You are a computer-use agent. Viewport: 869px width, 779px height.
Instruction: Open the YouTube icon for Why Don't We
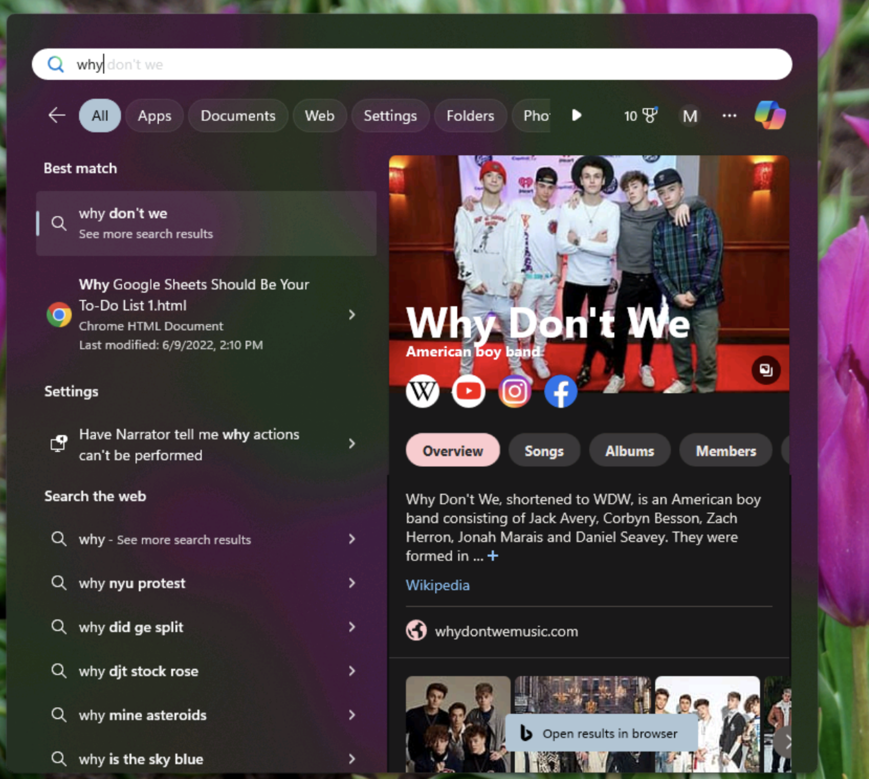tap(468, 391)
